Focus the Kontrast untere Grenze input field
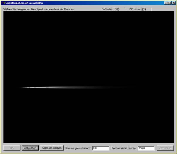The width and height of the screenshot is (177, 154). click(101, 148)
